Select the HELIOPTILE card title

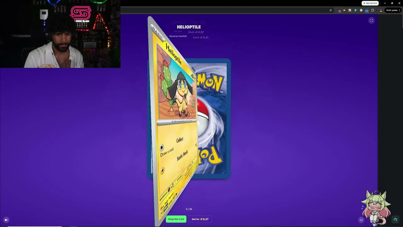click(x=189, y=27)
